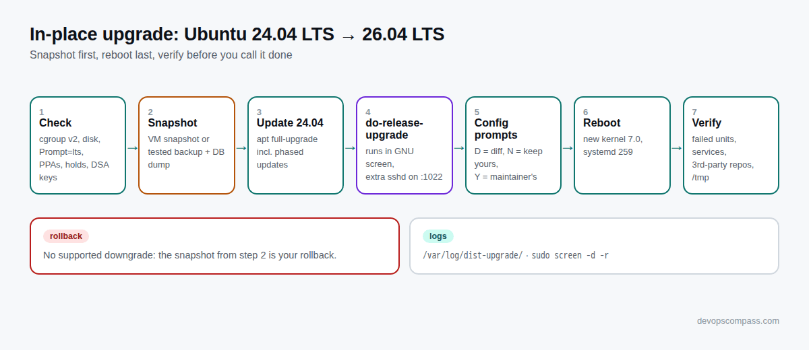Click 'No supported downgrade' rollback sentence

pyautogui.click(x=189, y=255)
